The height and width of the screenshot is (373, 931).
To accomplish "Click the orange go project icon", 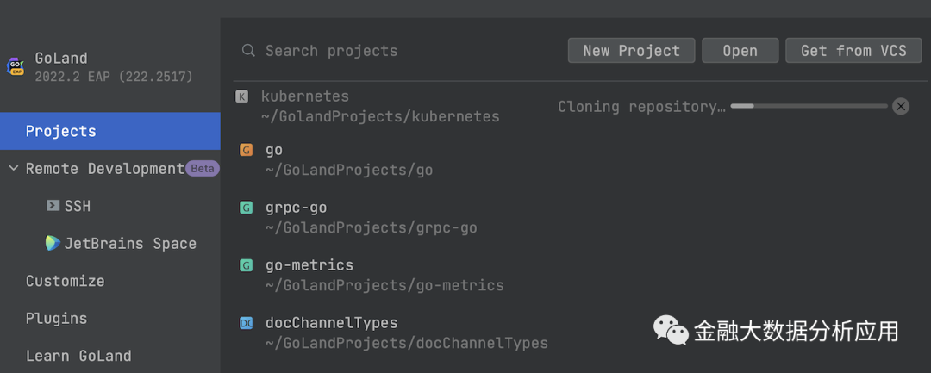I will coord(247,150).
